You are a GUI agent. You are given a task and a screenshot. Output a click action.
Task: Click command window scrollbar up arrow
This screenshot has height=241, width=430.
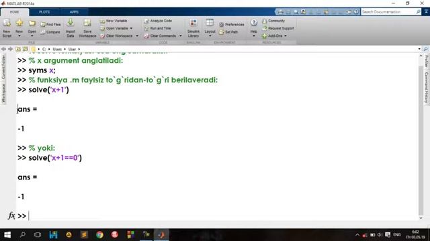(x=421, y=56)
